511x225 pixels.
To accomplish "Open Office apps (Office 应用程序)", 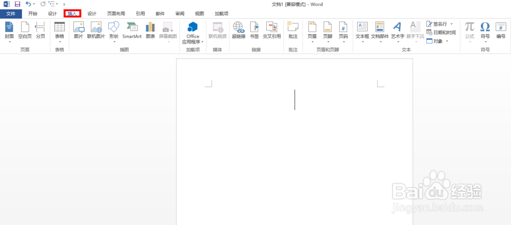I will pos(193,33).
